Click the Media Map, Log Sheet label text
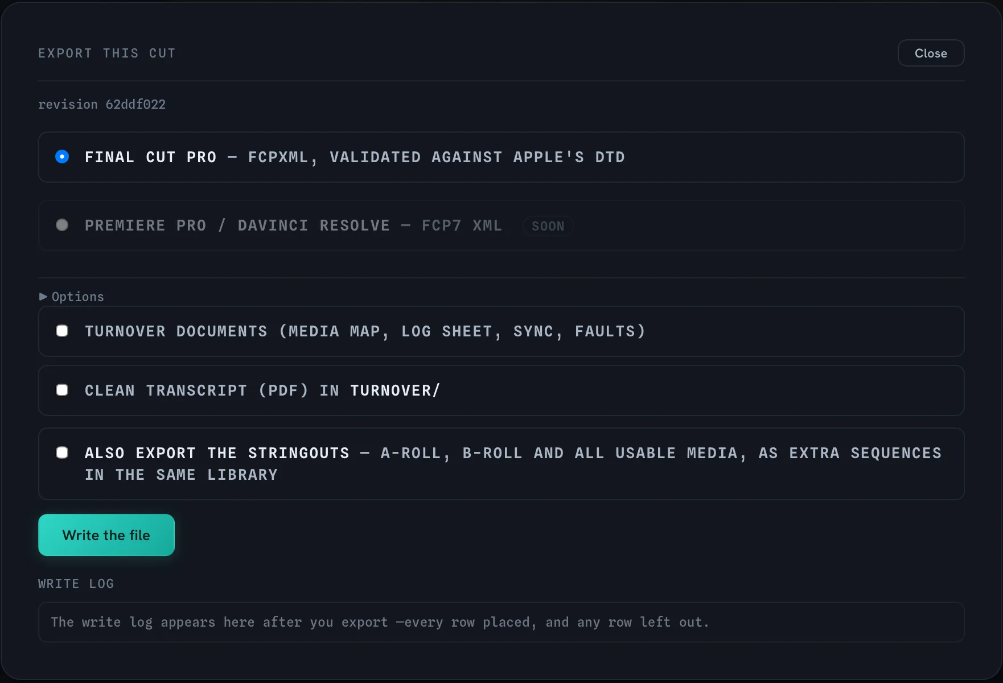This screenshot has height=683, width=1003. (365, 331)
